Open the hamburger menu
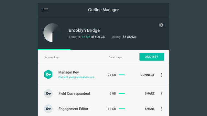The image size is (207, 116). [x=46, y=10]
